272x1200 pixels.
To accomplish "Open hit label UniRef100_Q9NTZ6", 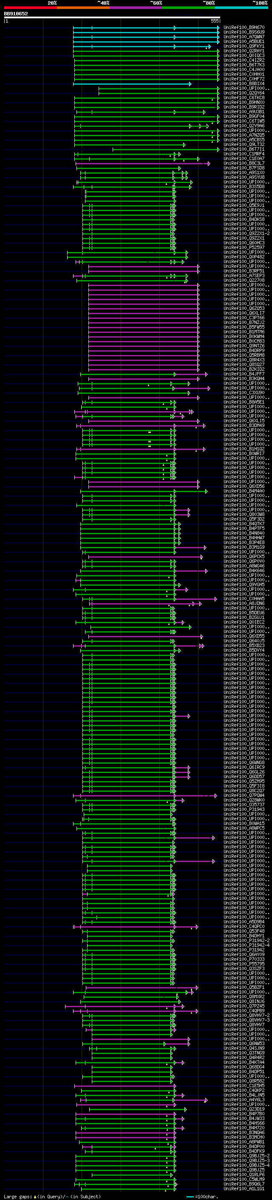I will coord(244,346).
